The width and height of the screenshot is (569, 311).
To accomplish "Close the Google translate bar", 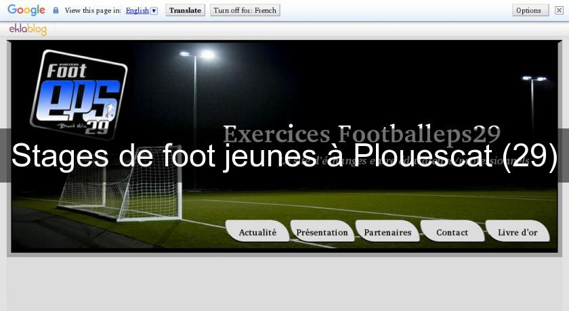I will pyautogui.click(x=560, y=11).
